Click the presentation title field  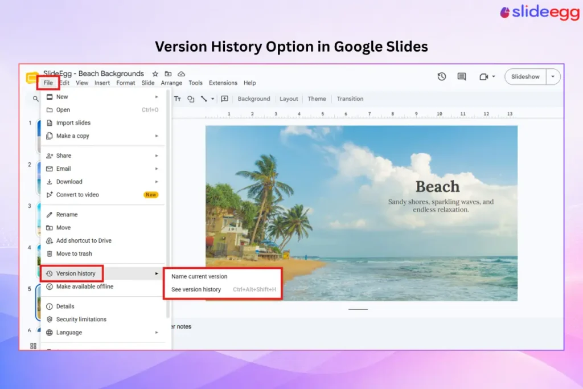[93, 73]
